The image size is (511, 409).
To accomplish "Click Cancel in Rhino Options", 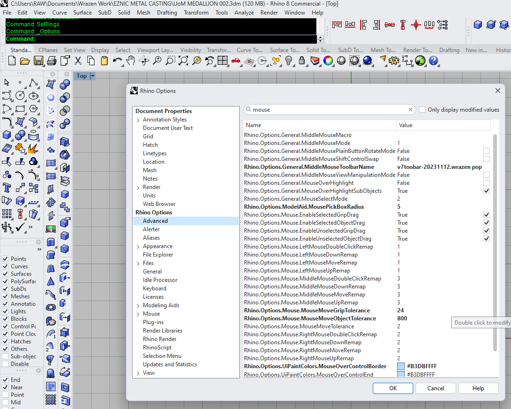I will tap(436, 388).
